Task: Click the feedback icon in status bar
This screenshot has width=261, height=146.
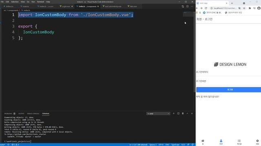Action: (x=188, y=144)
